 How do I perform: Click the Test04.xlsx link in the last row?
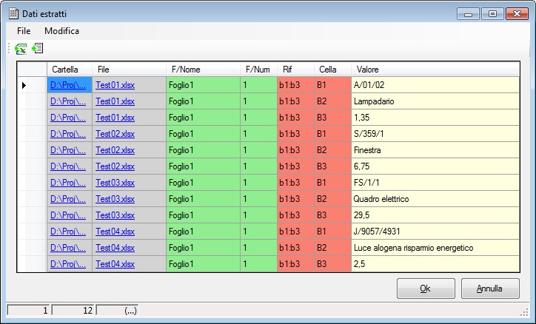coord(115,264)
